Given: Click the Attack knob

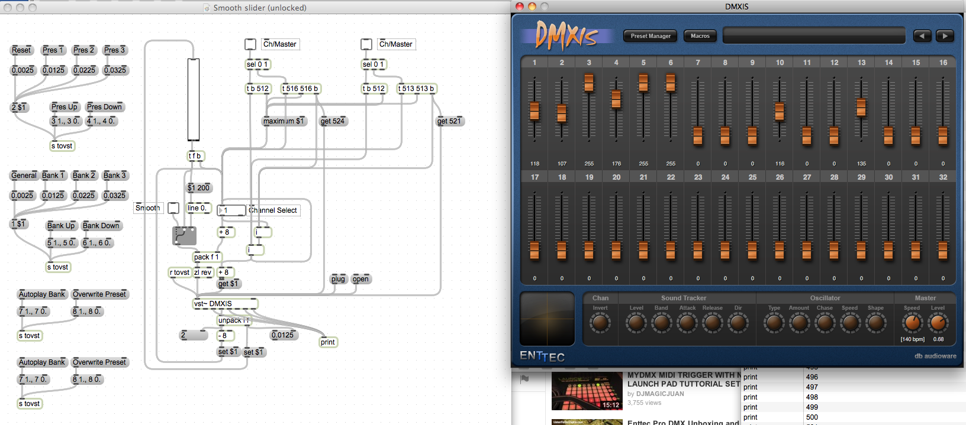Looking at the screenshot, I should click(687, 323).
